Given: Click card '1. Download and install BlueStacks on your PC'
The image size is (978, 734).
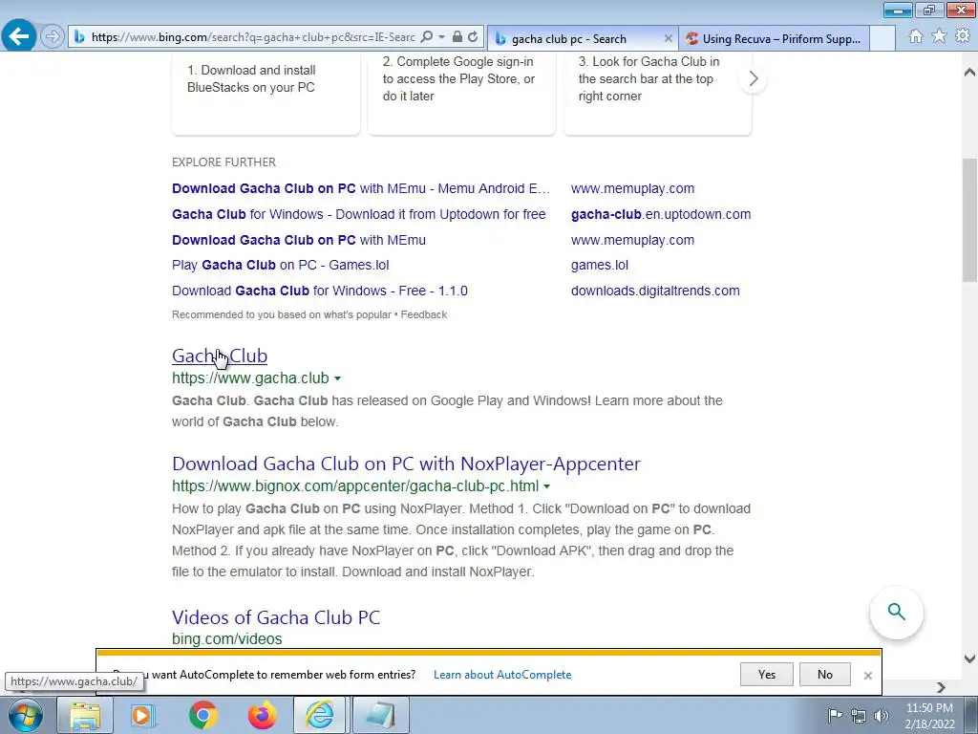Looking at the screenshot, I should (x=266, y=94).
